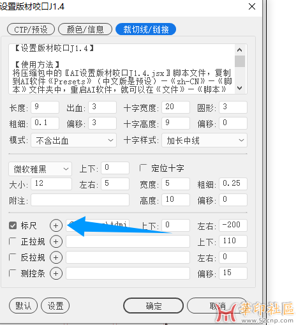
Task: Click the 标尺 row 上下 field showing 0
Action: point(175,225)
